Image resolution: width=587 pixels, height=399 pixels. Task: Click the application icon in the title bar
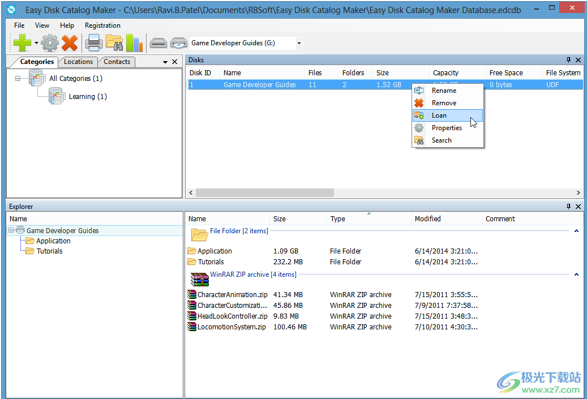coord(12,10)
